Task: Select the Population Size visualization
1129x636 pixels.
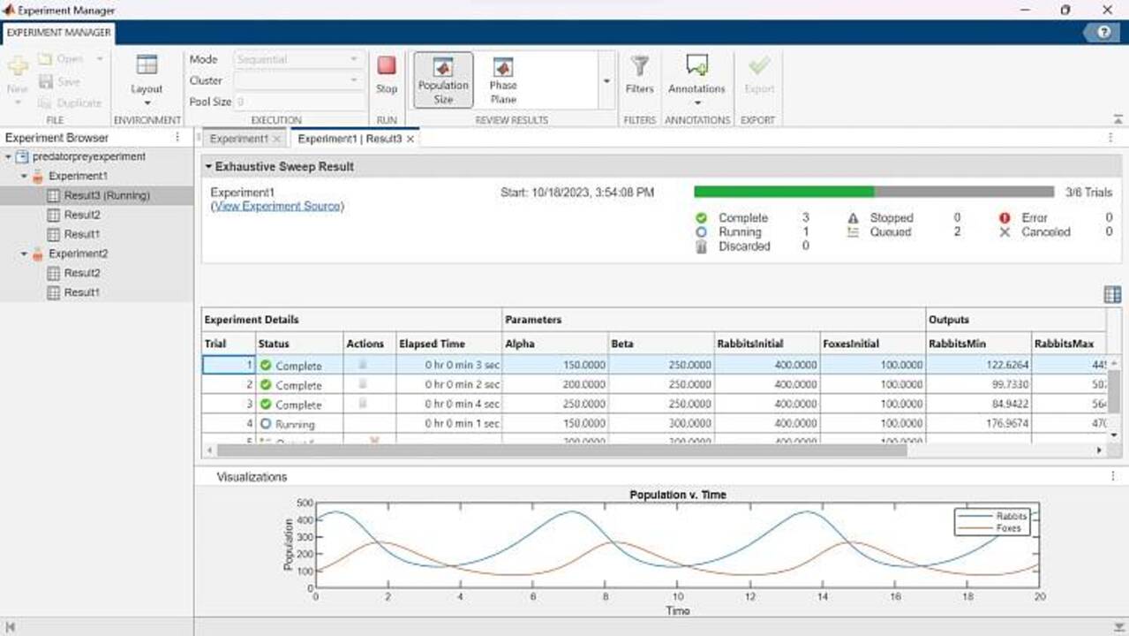Action: (x=443, y=79)
